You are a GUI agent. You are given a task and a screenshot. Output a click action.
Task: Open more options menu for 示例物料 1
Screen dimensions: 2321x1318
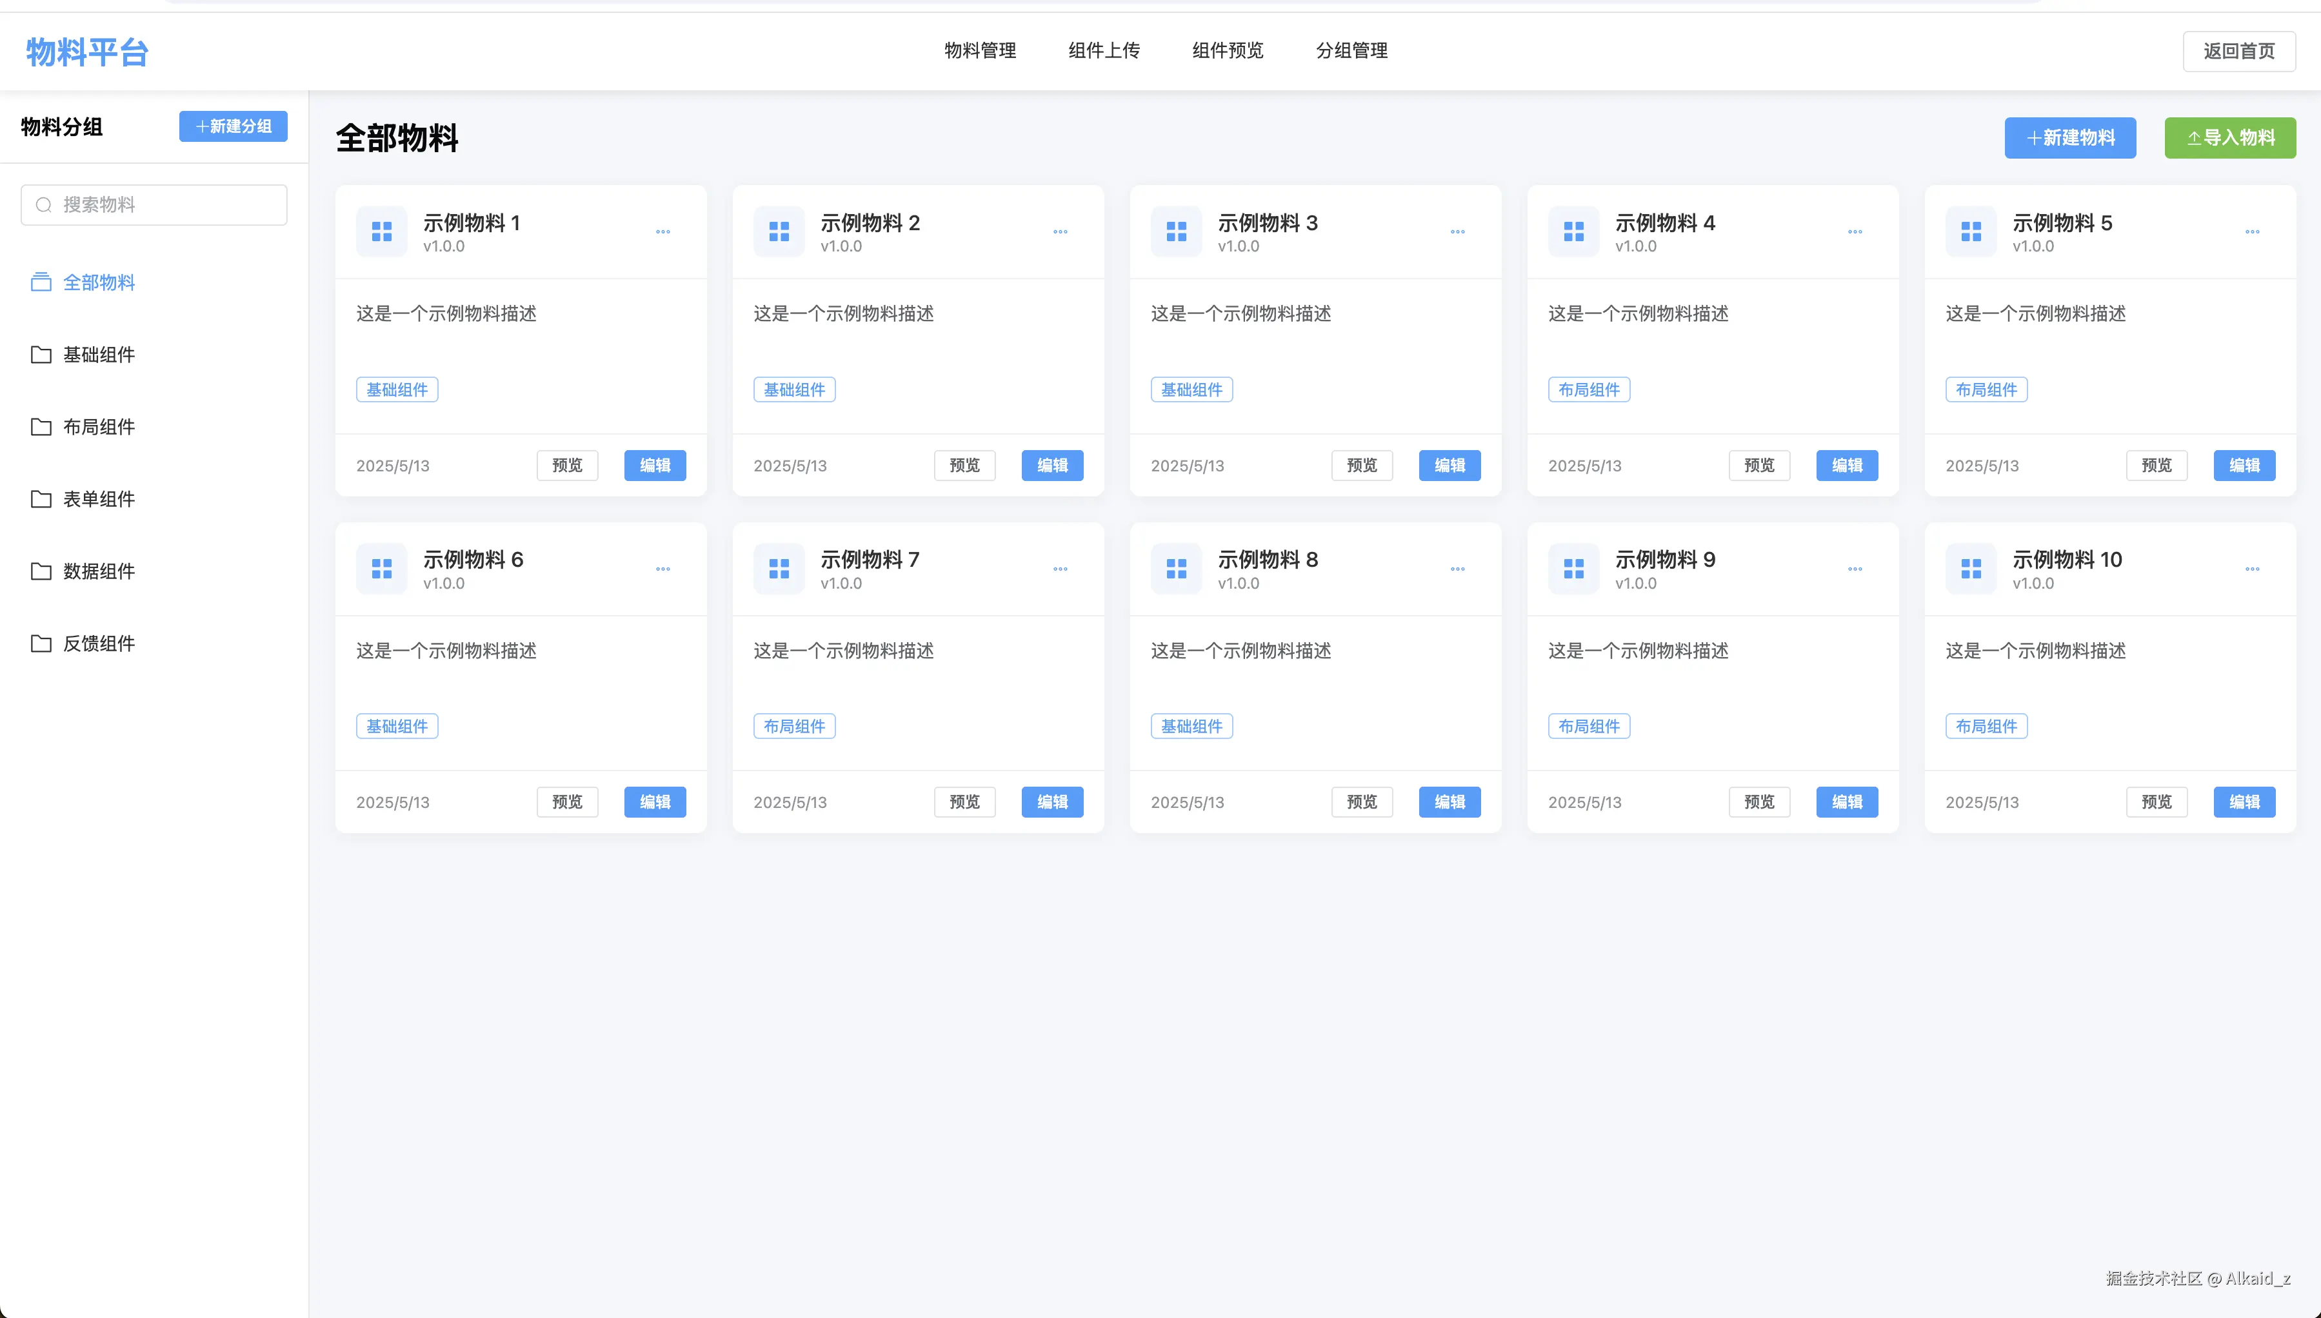663,231
